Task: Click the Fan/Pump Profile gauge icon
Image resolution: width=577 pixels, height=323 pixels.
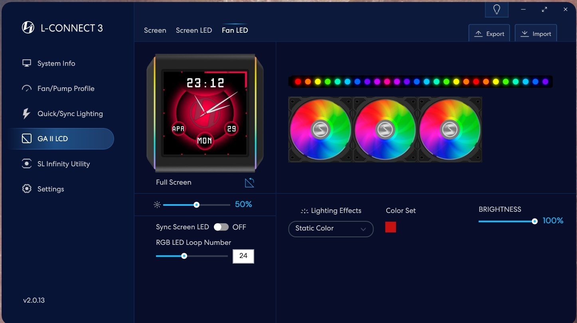Action: (x=27, y=89)
